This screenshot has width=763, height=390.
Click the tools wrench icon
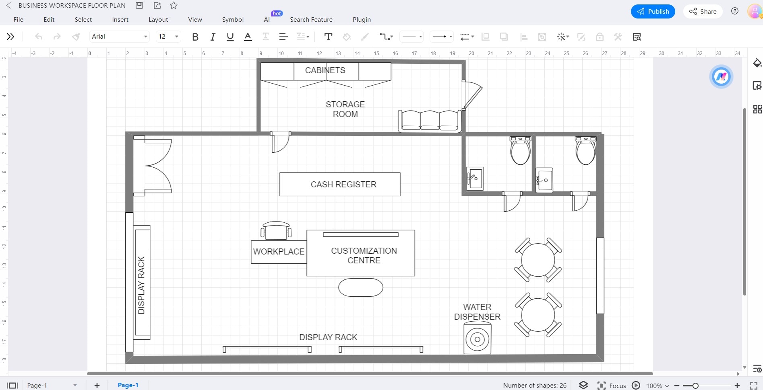[618, 37]
